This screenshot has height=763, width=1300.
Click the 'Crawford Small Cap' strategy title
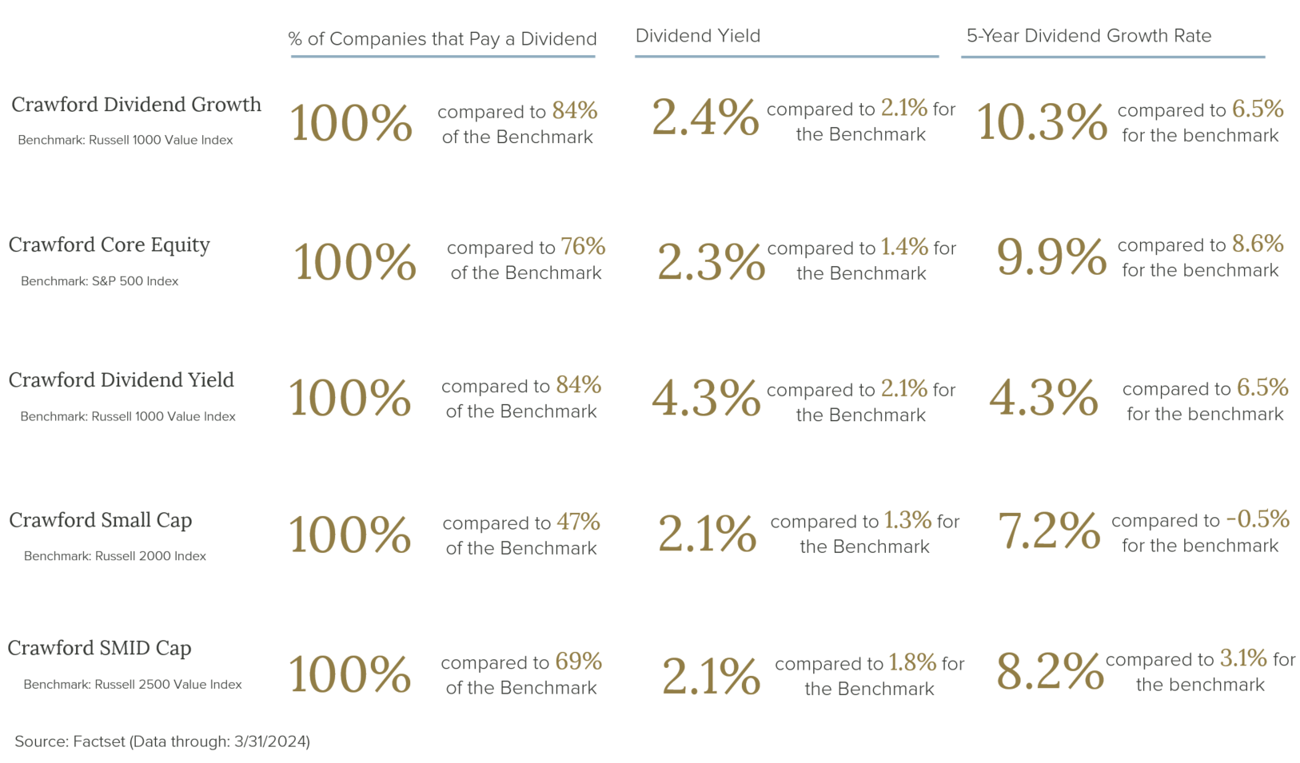100,520
